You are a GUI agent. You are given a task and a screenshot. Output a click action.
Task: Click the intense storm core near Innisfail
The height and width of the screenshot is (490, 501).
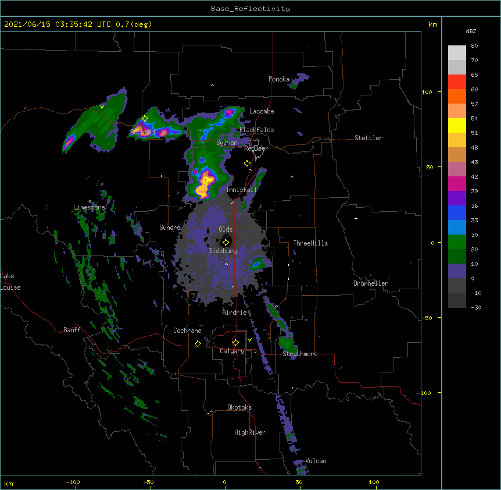click(205, 186)
